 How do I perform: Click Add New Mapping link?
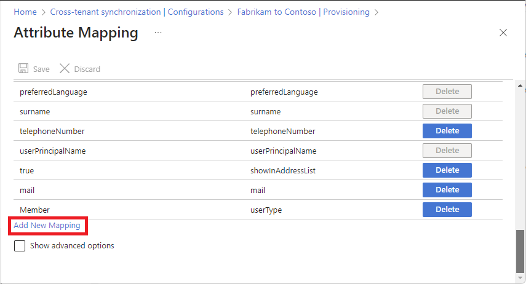pyautogui.click(x=47, y=226)
